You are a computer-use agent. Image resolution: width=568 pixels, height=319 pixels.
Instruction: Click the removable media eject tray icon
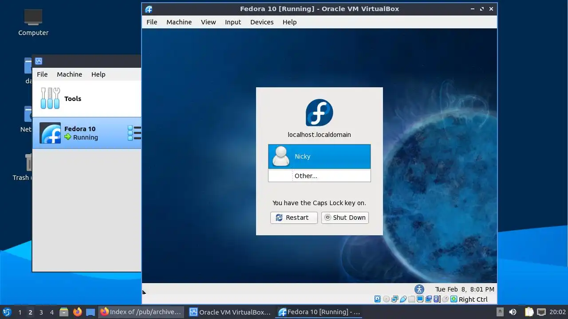point(500,312)
